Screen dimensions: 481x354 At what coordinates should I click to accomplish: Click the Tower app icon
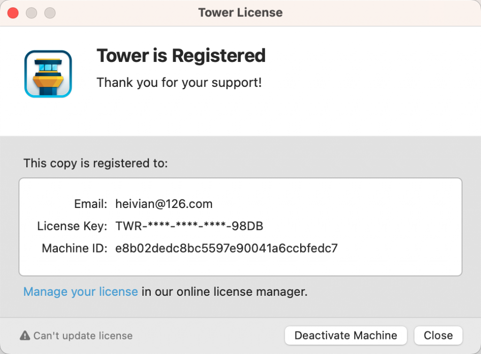(48, 74)
